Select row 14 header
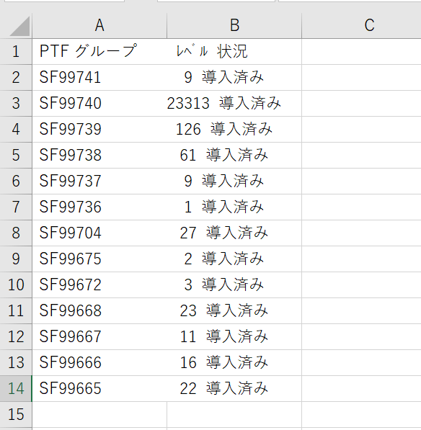The width and height of the screenshot is (421, 430). tap(16, 389)
